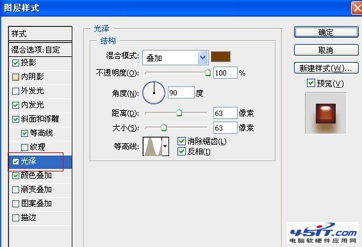The image size is (362, 247).
Task: Open the 混合模式 blend mode dropdown
Action: [x=176, y=58]
